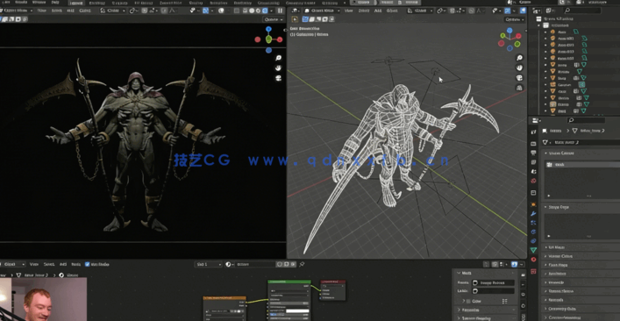620x321 pixels.
Task: Switch left viewport to wireframe shading
Action: point(246,11)
